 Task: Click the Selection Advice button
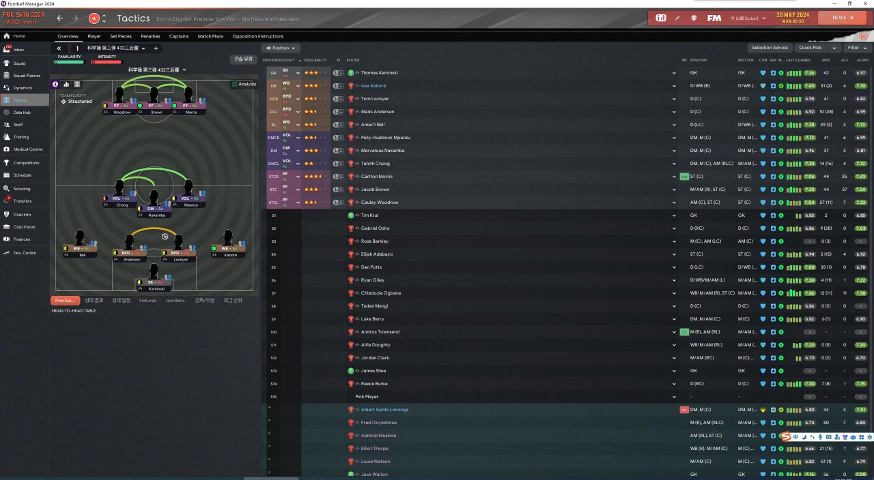tap(770, 48)
